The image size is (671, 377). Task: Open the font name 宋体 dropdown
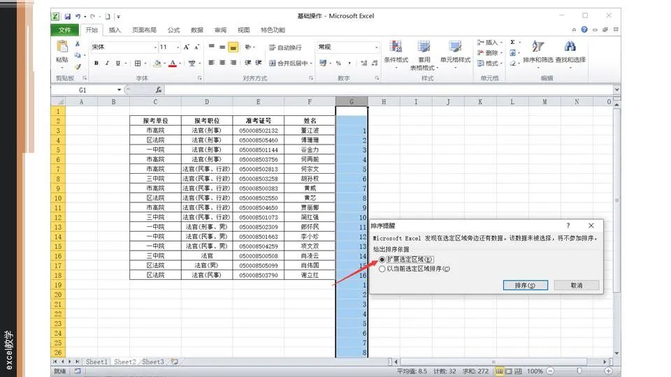(x=155, y=47)
